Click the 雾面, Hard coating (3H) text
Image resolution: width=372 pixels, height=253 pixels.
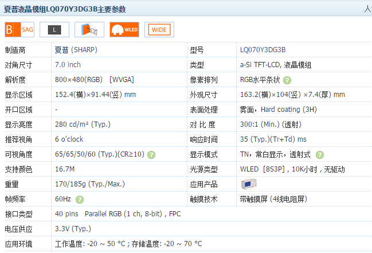point(279,110)
